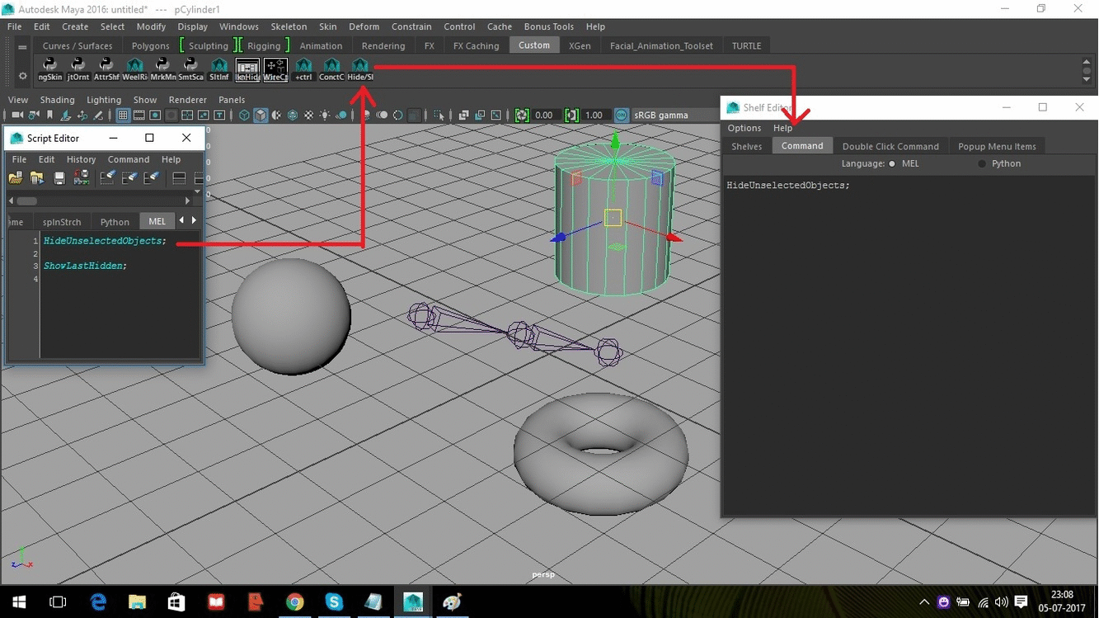Open the Skeleton menu in the menu bar

pos(288,26)
